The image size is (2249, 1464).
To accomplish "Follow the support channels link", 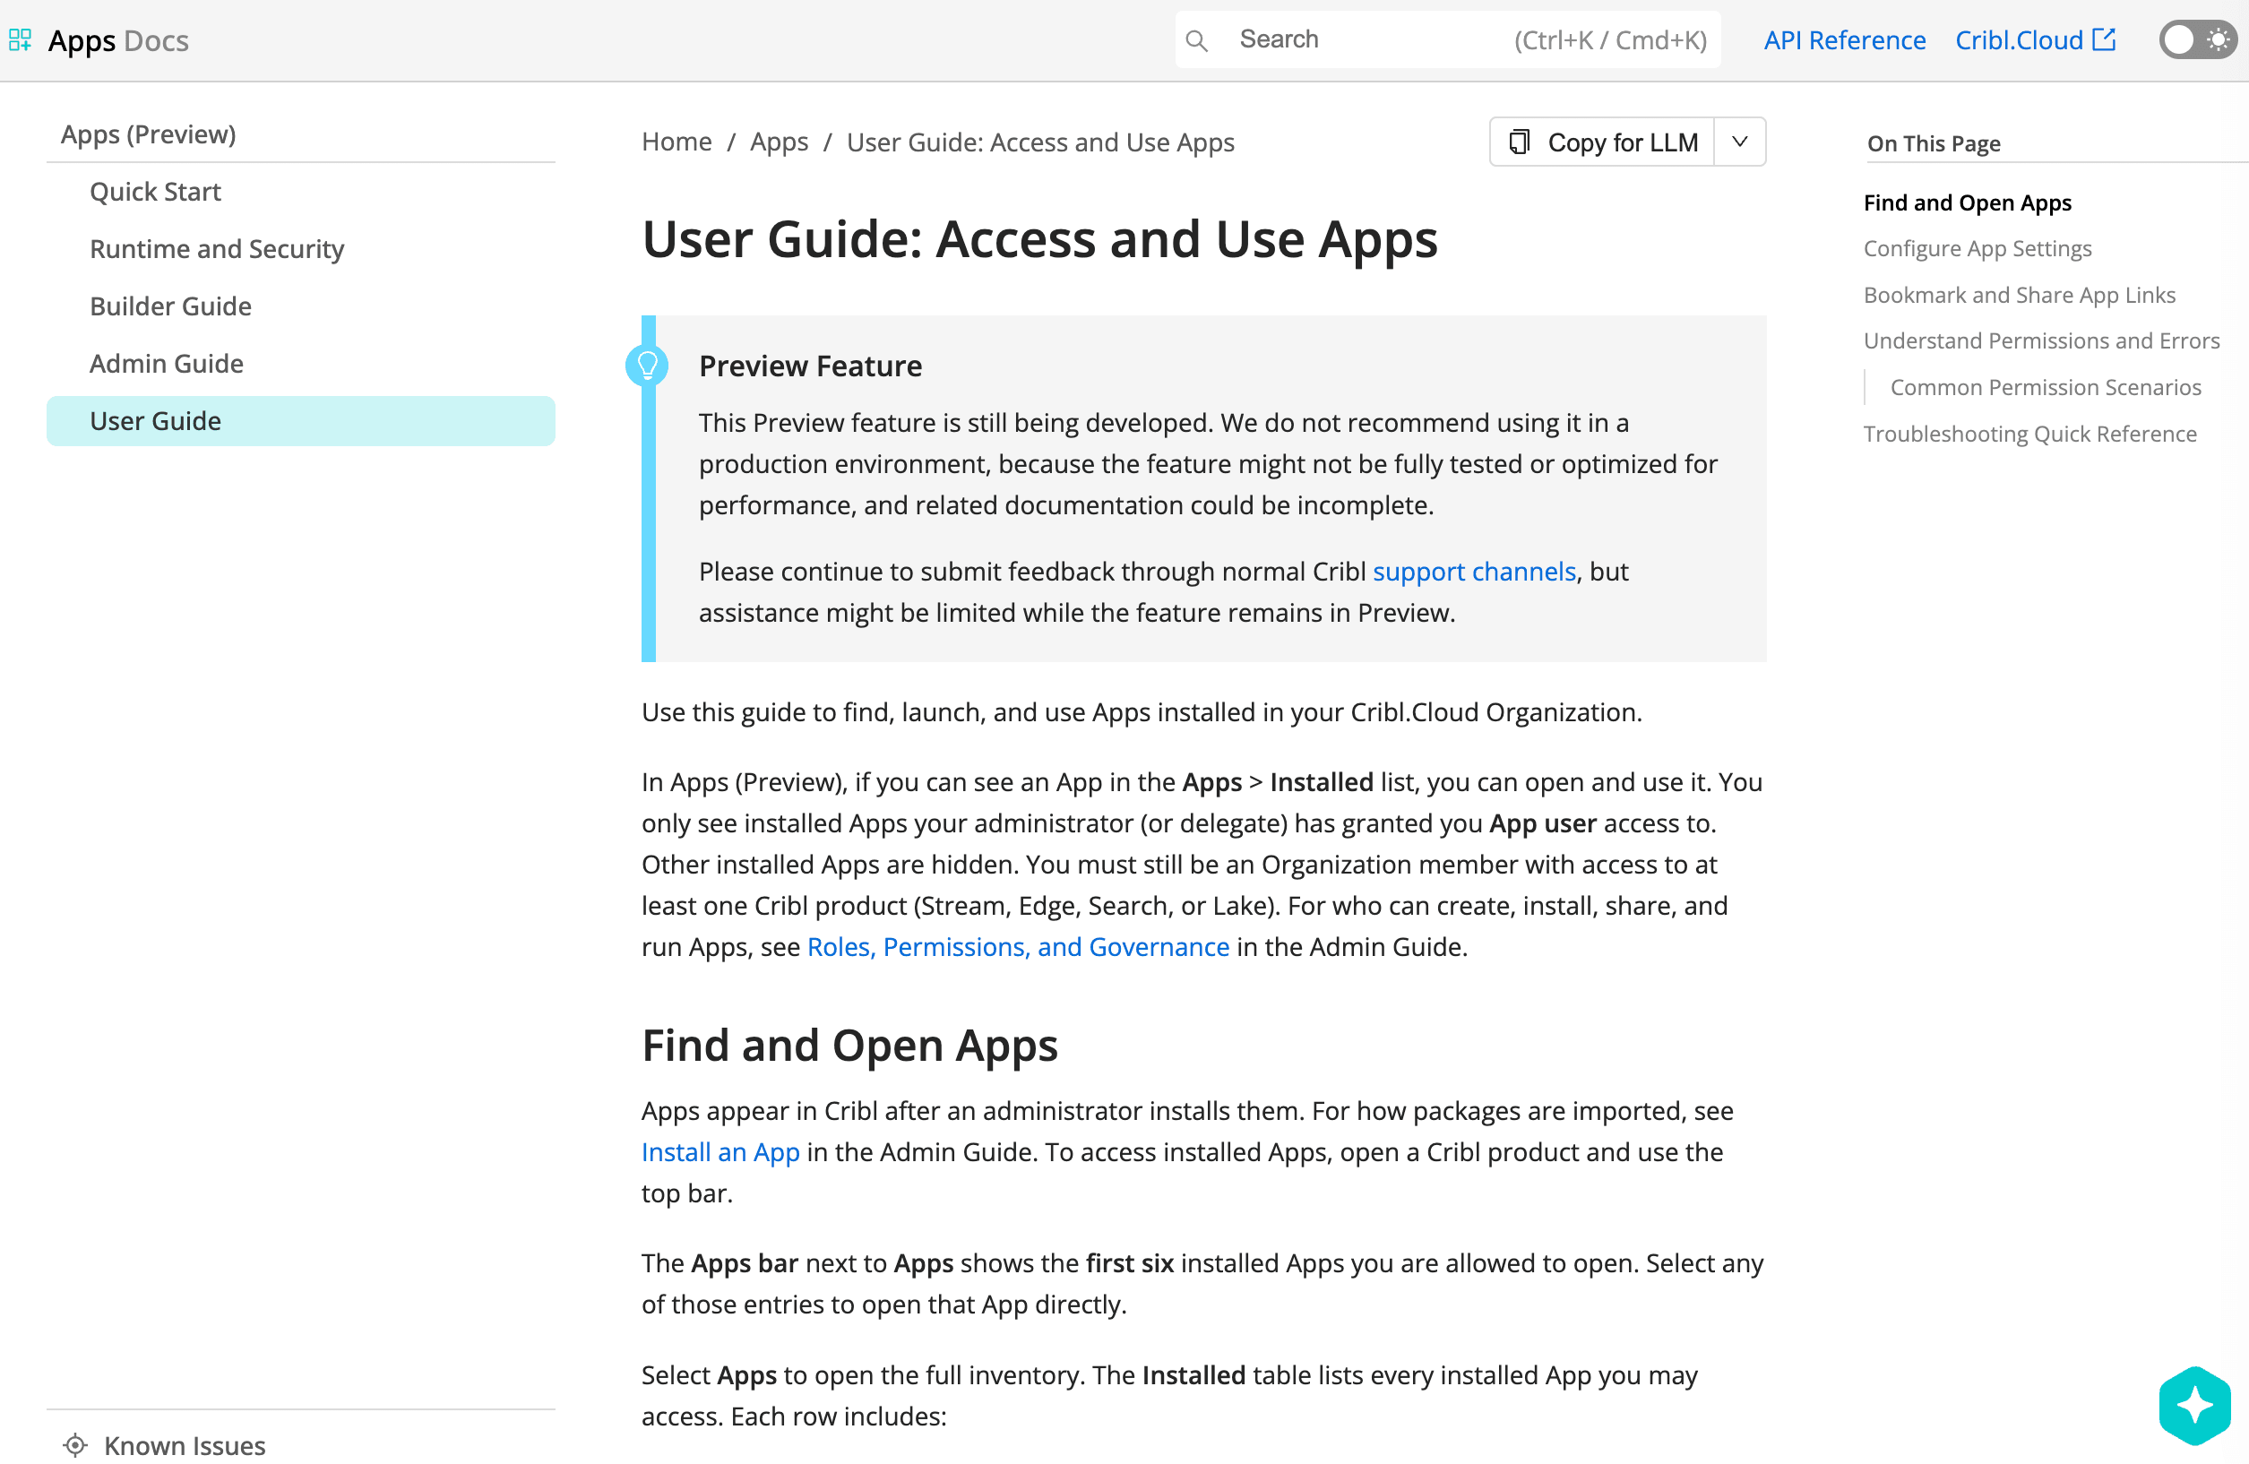I will (1474, 571).
